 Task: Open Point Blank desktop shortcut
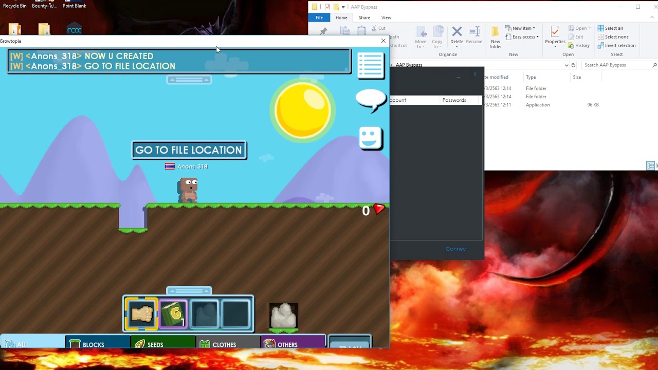point(74,5)
